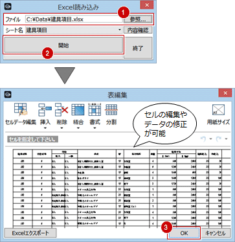235x242 pixels.
Task: Click the undo arrow icon
Action: click(203, 139)
